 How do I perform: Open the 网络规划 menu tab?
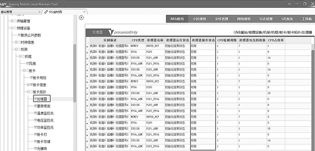coord(244,19)
